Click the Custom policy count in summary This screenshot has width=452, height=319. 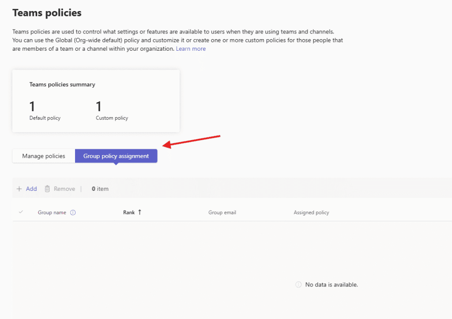coord(98,106)
